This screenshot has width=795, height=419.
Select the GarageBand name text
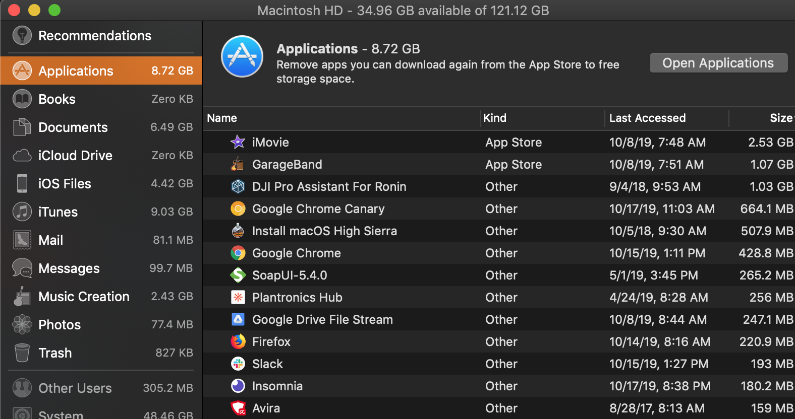pos(287,165)
